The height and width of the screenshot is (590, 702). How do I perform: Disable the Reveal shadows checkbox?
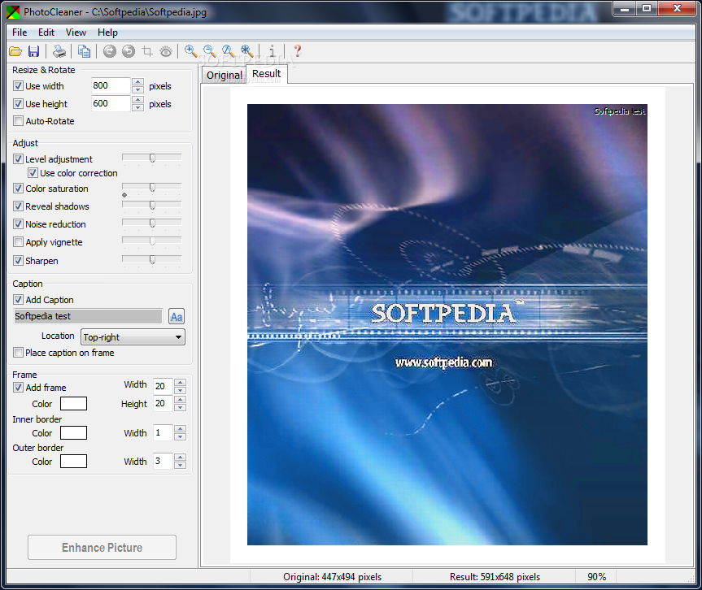click(18, 206)
